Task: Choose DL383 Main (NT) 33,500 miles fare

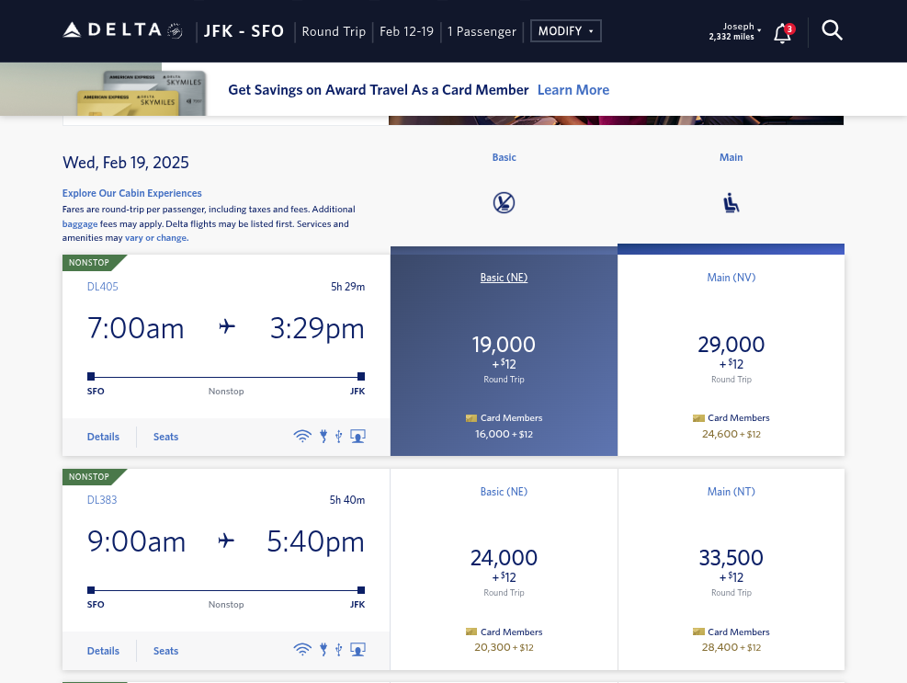Action: tap(731, 570)
